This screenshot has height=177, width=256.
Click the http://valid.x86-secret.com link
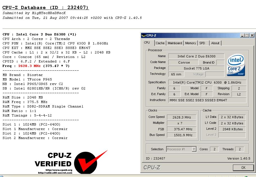(x=55, y=173)
